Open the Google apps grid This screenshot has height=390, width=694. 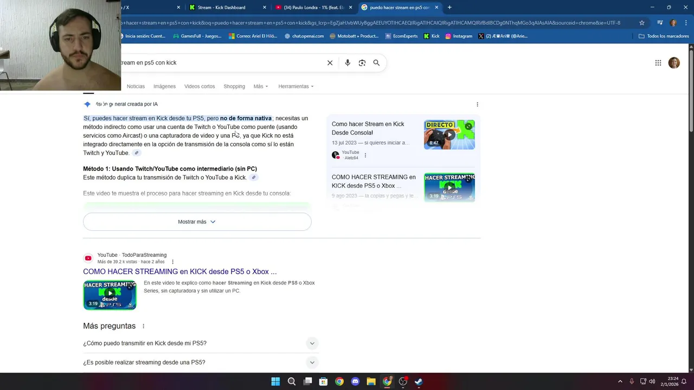[x=658, y=63]
